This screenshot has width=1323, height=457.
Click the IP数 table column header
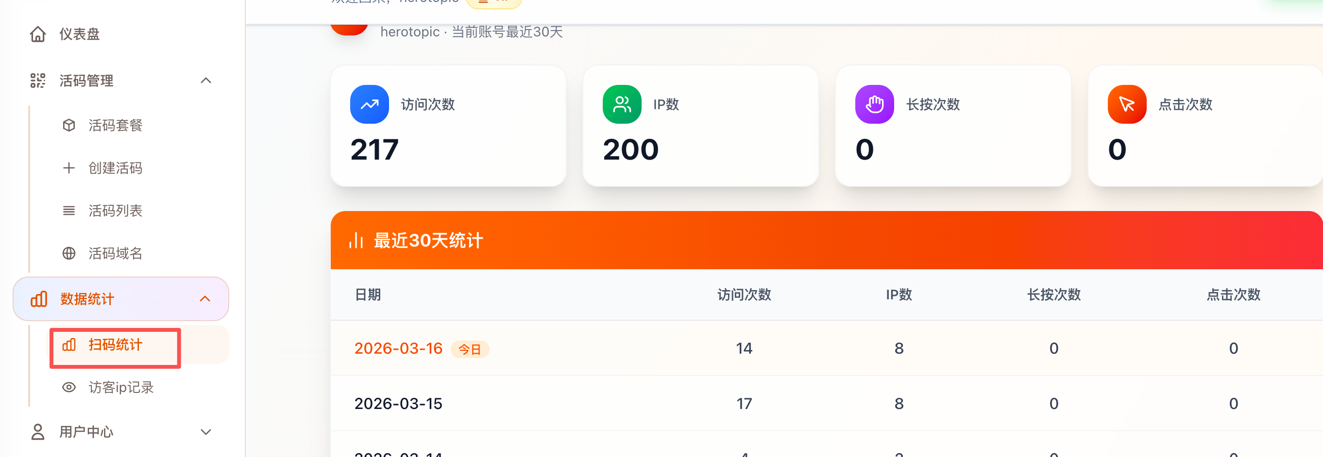click(x=899, y=295)
